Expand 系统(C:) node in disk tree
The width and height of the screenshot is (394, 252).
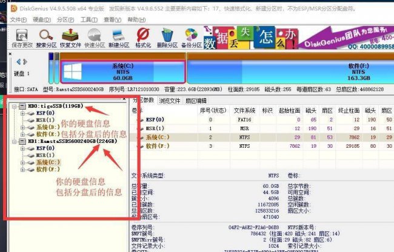click(22, 162)
